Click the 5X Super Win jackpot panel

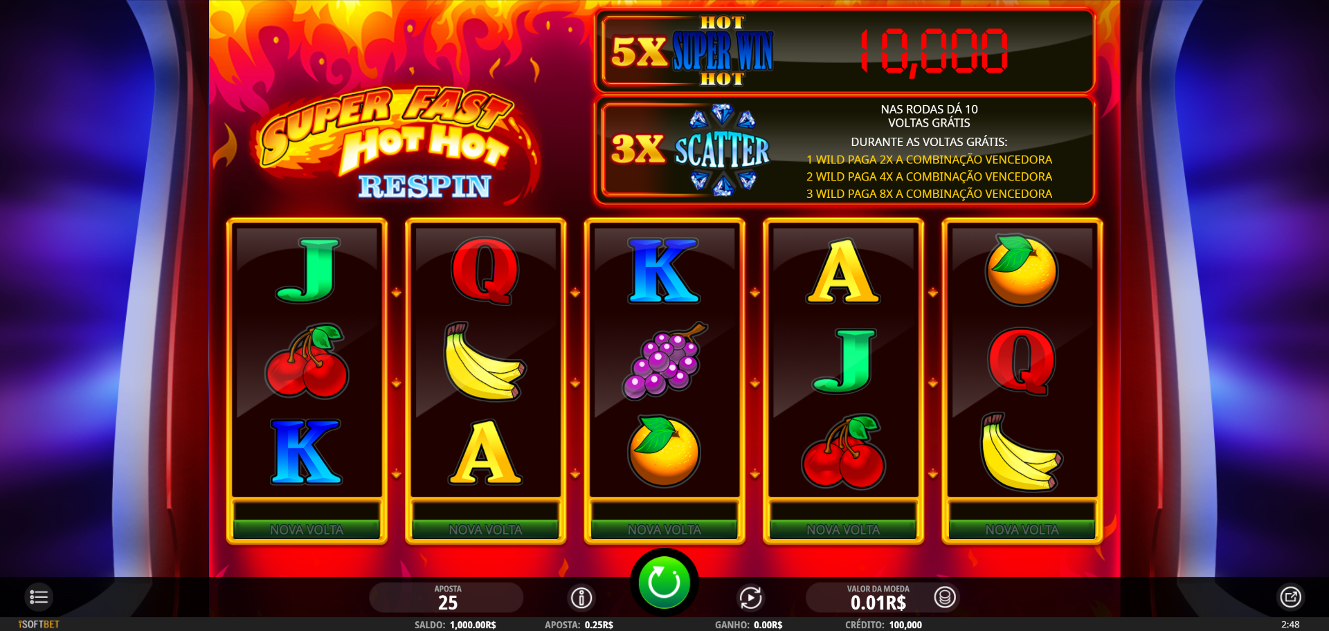tap(844, 51)
